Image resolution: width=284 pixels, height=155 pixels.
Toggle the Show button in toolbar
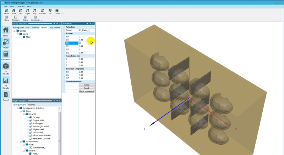pos(6,17)
